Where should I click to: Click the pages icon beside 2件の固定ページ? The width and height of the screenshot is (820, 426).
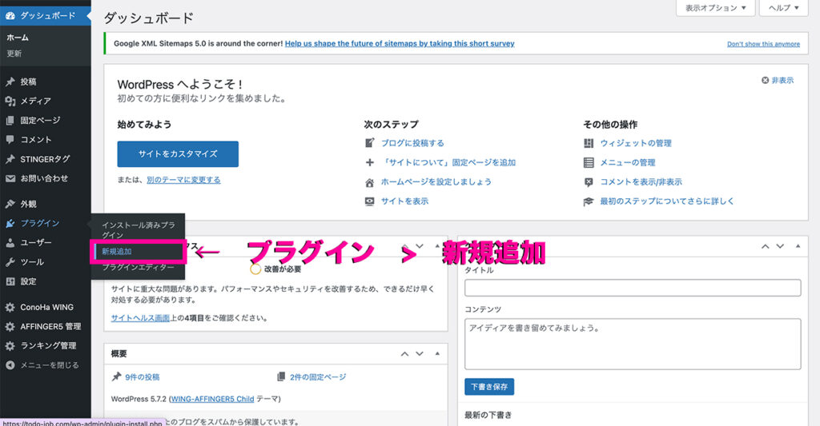pos(281,376)
